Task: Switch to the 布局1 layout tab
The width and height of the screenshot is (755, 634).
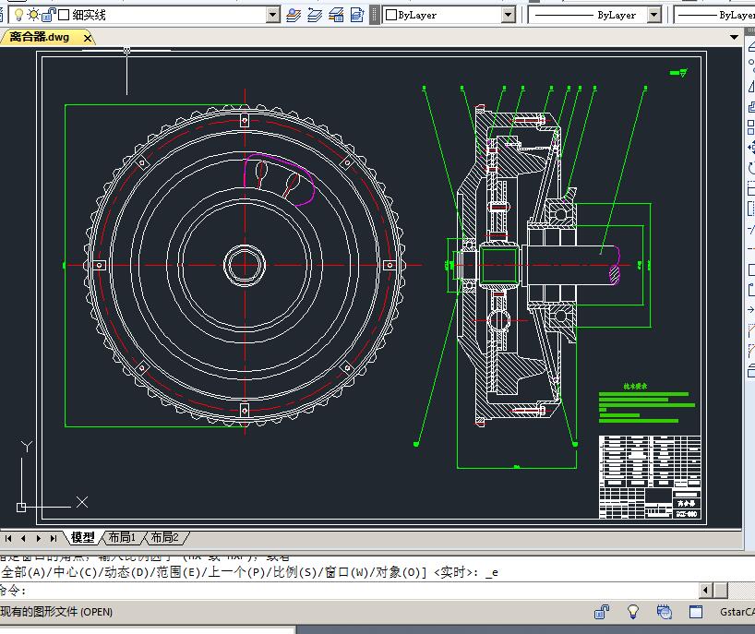Action: pos(121,538)
